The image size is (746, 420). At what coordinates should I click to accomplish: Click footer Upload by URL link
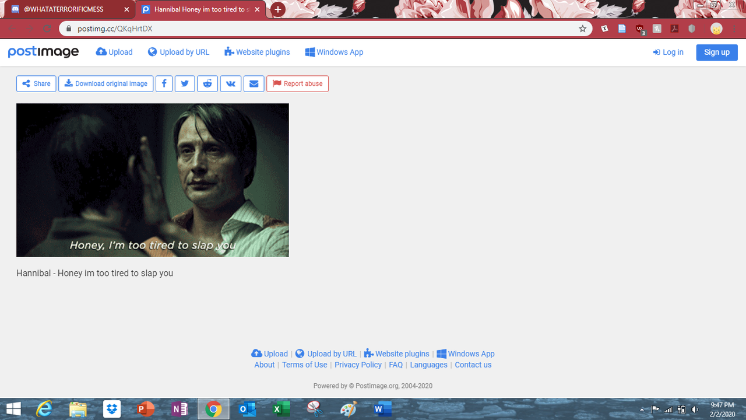326,353
